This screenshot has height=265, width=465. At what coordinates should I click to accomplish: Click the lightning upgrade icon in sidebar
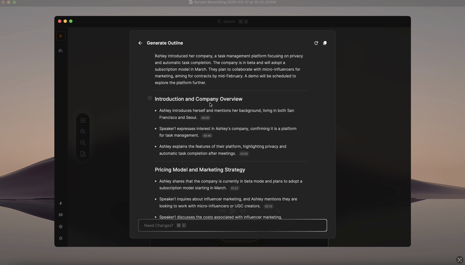pos(61,203)
